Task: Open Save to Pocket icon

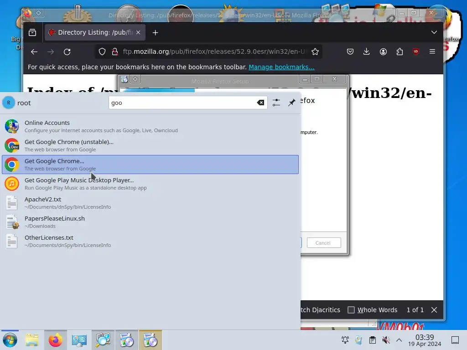Action: pos(350,52)
